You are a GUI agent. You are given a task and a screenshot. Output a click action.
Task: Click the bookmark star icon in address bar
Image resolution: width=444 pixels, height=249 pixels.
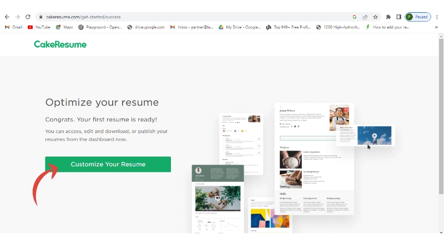[375, 17]
